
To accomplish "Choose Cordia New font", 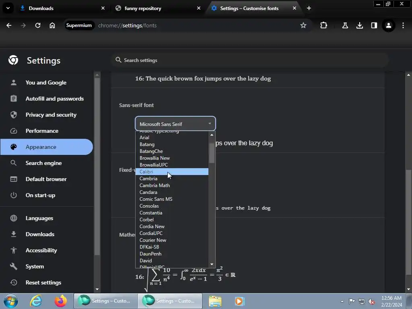I will (x=172, y=226).
